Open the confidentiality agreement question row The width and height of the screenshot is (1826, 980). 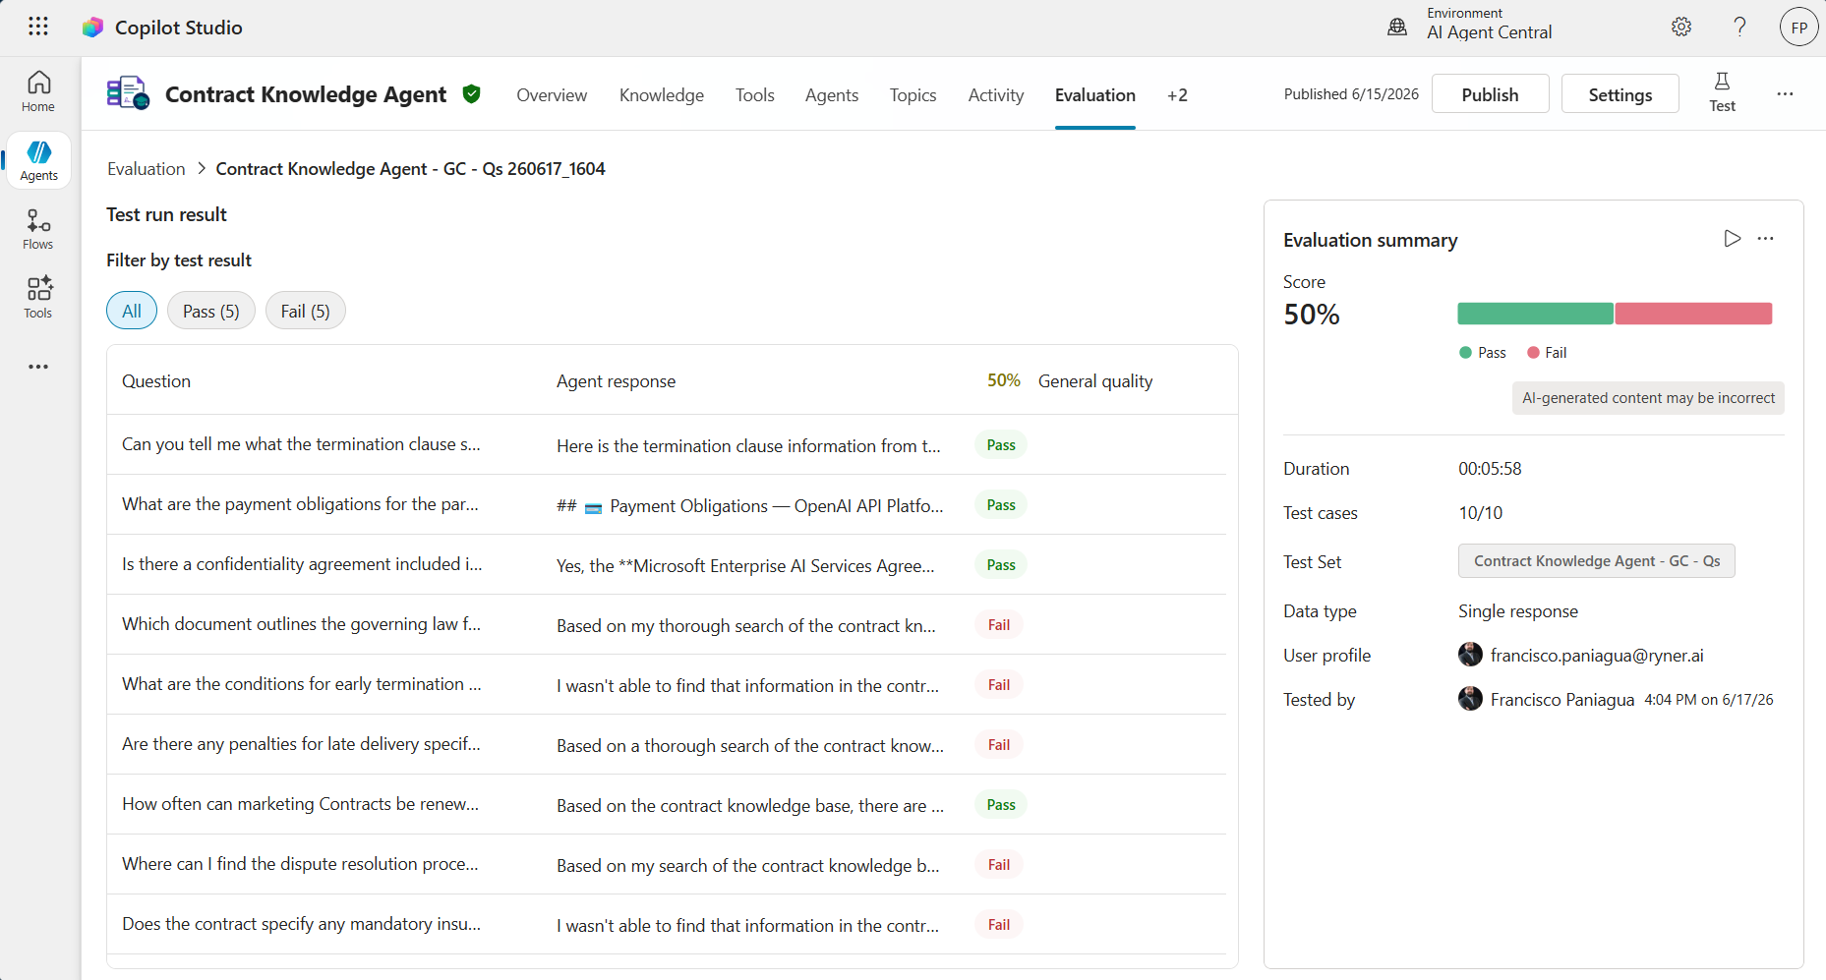pyautogui.click(x=667, y=565)
